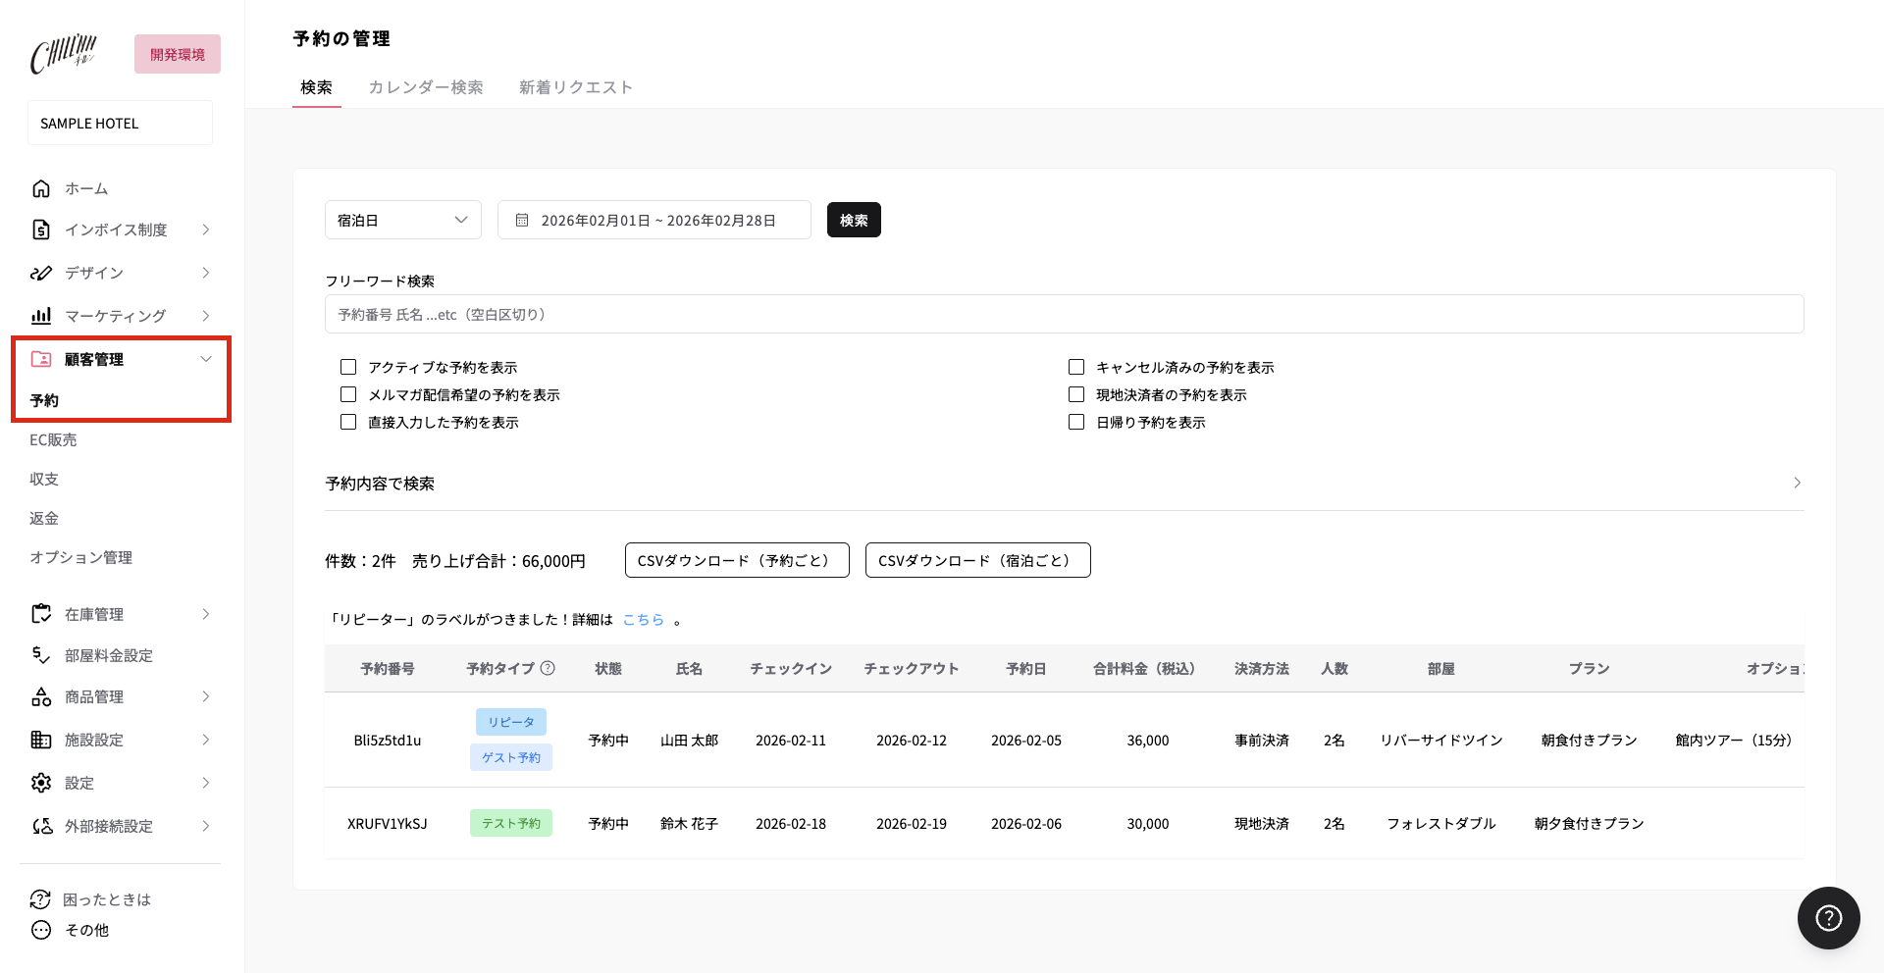Open the floating help button bottom right
The height and width of the screenshot is (973, 1884).
click(x=1827, y=918)
